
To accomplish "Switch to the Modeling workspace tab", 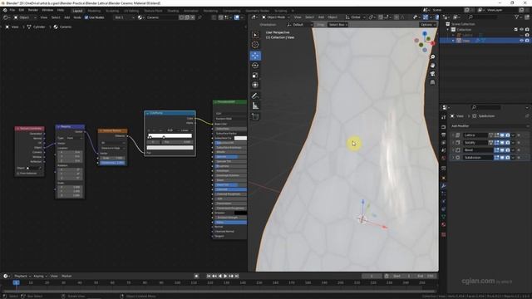I will [x=94, y=11].
